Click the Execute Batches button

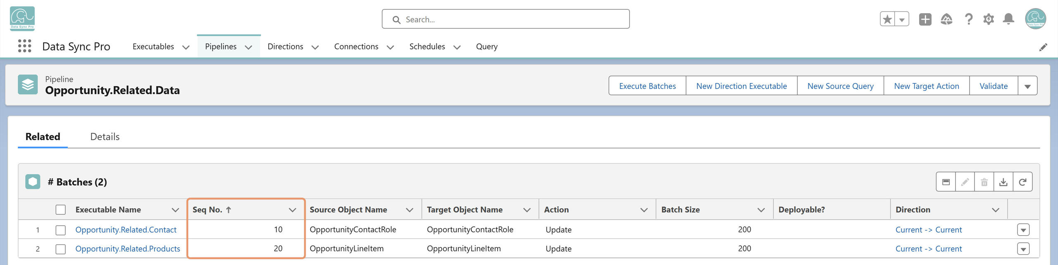pos(648,86)
